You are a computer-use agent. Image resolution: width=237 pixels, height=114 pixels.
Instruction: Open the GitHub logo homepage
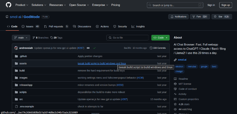tap(9, 5)
